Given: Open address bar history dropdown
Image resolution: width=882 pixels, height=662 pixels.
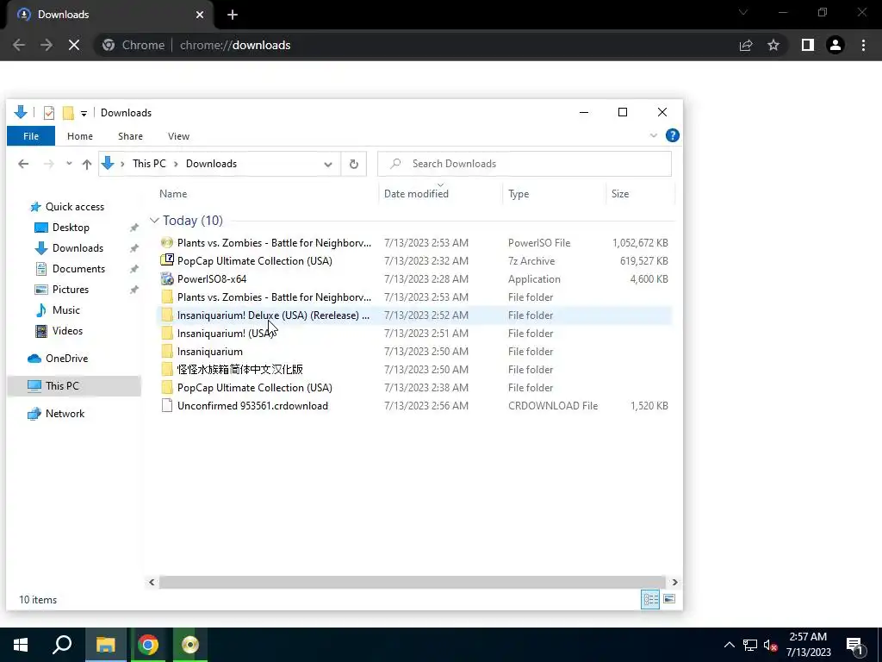Looking at the screenshot, I should coord(328,165).
